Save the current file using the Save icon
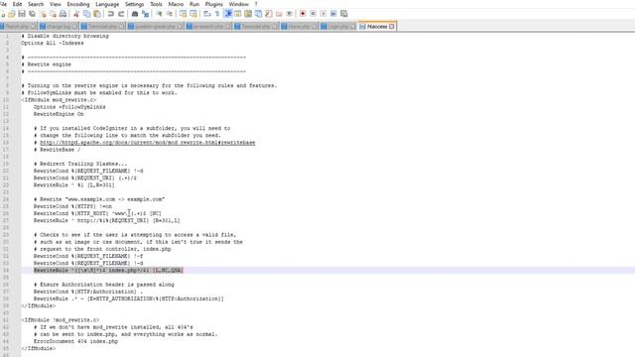Screen dimensions: 635x357 [x=22, y=14]
